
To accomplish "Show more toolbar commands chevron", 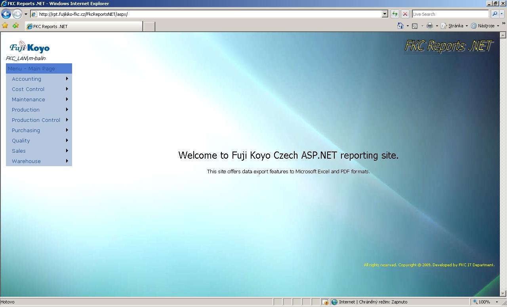I will point(503,24).
